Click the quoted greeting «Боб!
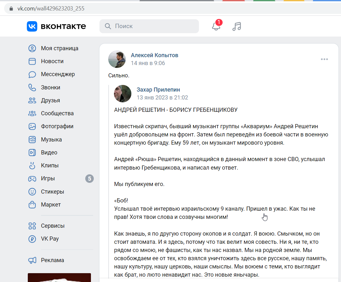341x282 pixels. click(x=121, y=201)
